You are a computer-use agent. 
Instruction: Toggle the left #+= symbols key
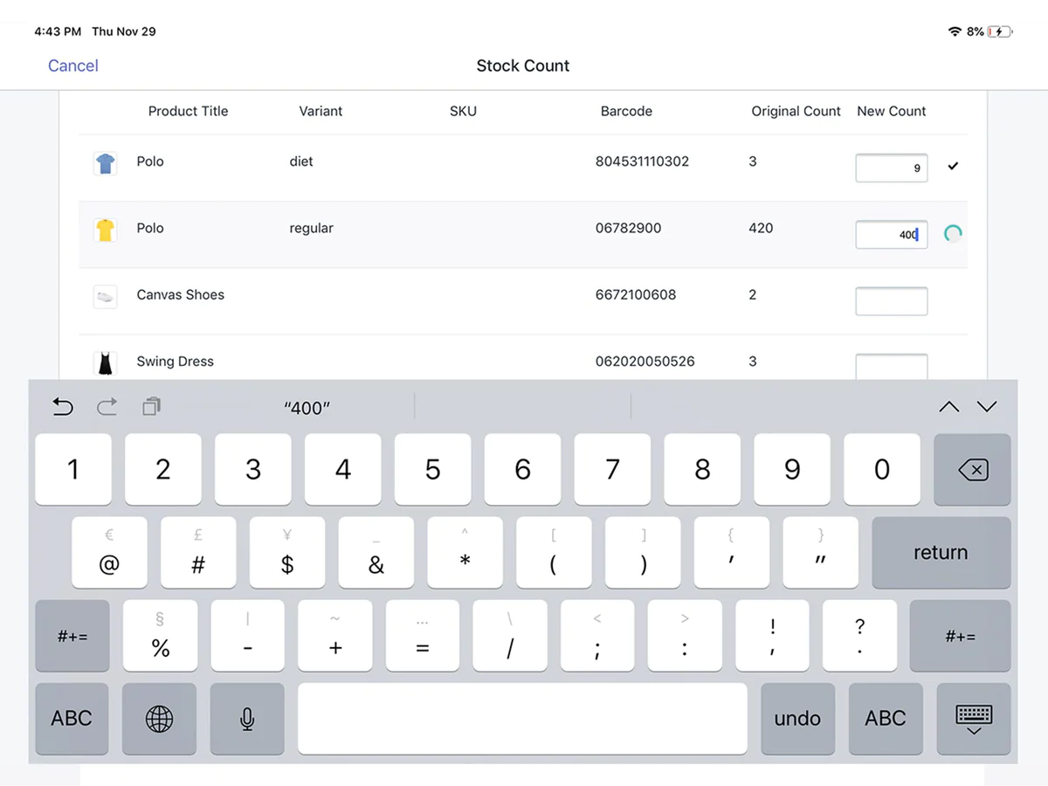pyautogui.click(x=72, y=636)
